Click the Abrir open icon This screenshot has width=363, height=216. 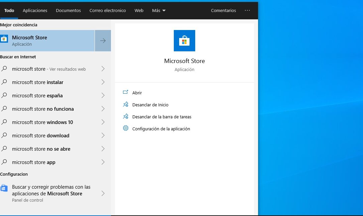click(x=126, y=93)
